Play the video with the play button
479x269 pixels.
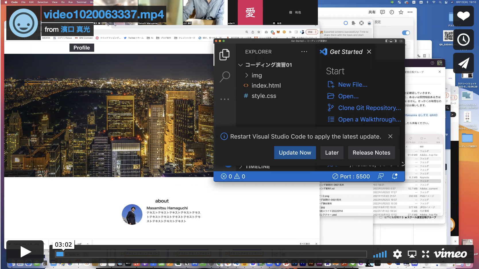point(25,252)
